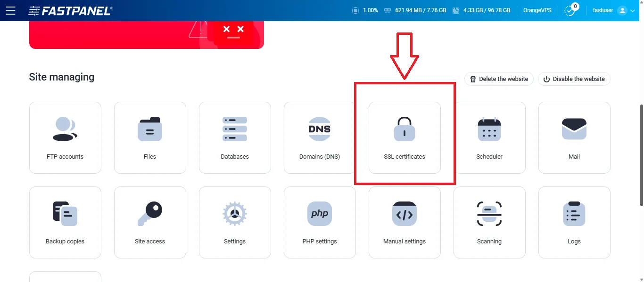
Task: Open the SSL certificates manager
Action: (404, 137)
